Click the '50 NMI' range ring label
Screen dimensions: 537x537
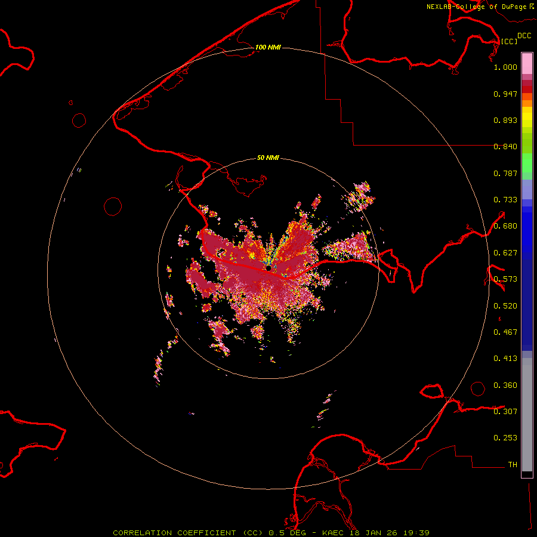coord(268,158)
